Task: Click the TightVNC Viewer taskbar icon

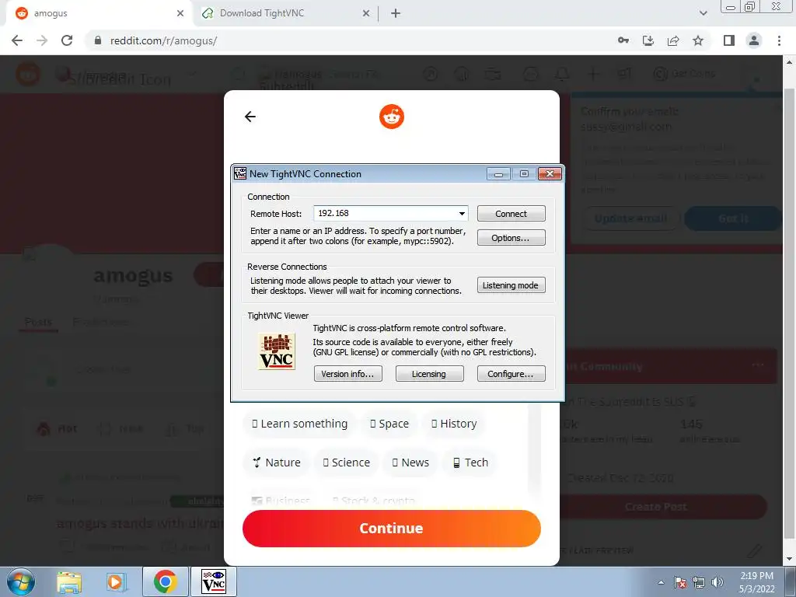Action: click(x=213, y=582)
